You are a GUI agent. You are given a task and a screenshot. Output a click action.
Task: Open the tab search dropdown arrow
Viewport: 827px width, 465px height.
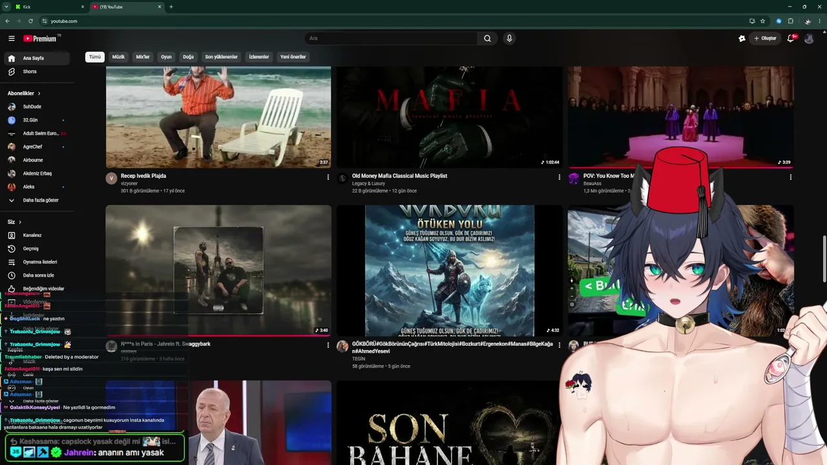[x=6, y=6]
